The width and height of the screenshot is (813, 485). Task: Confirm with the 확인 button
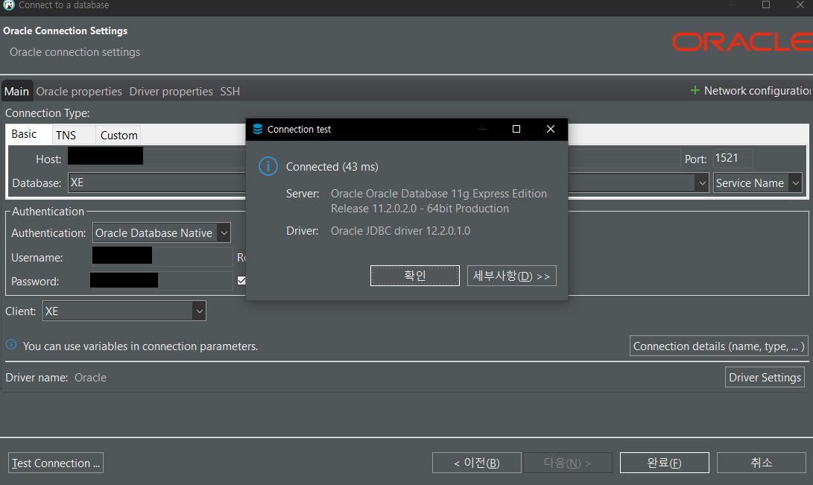tap(415, 276)
